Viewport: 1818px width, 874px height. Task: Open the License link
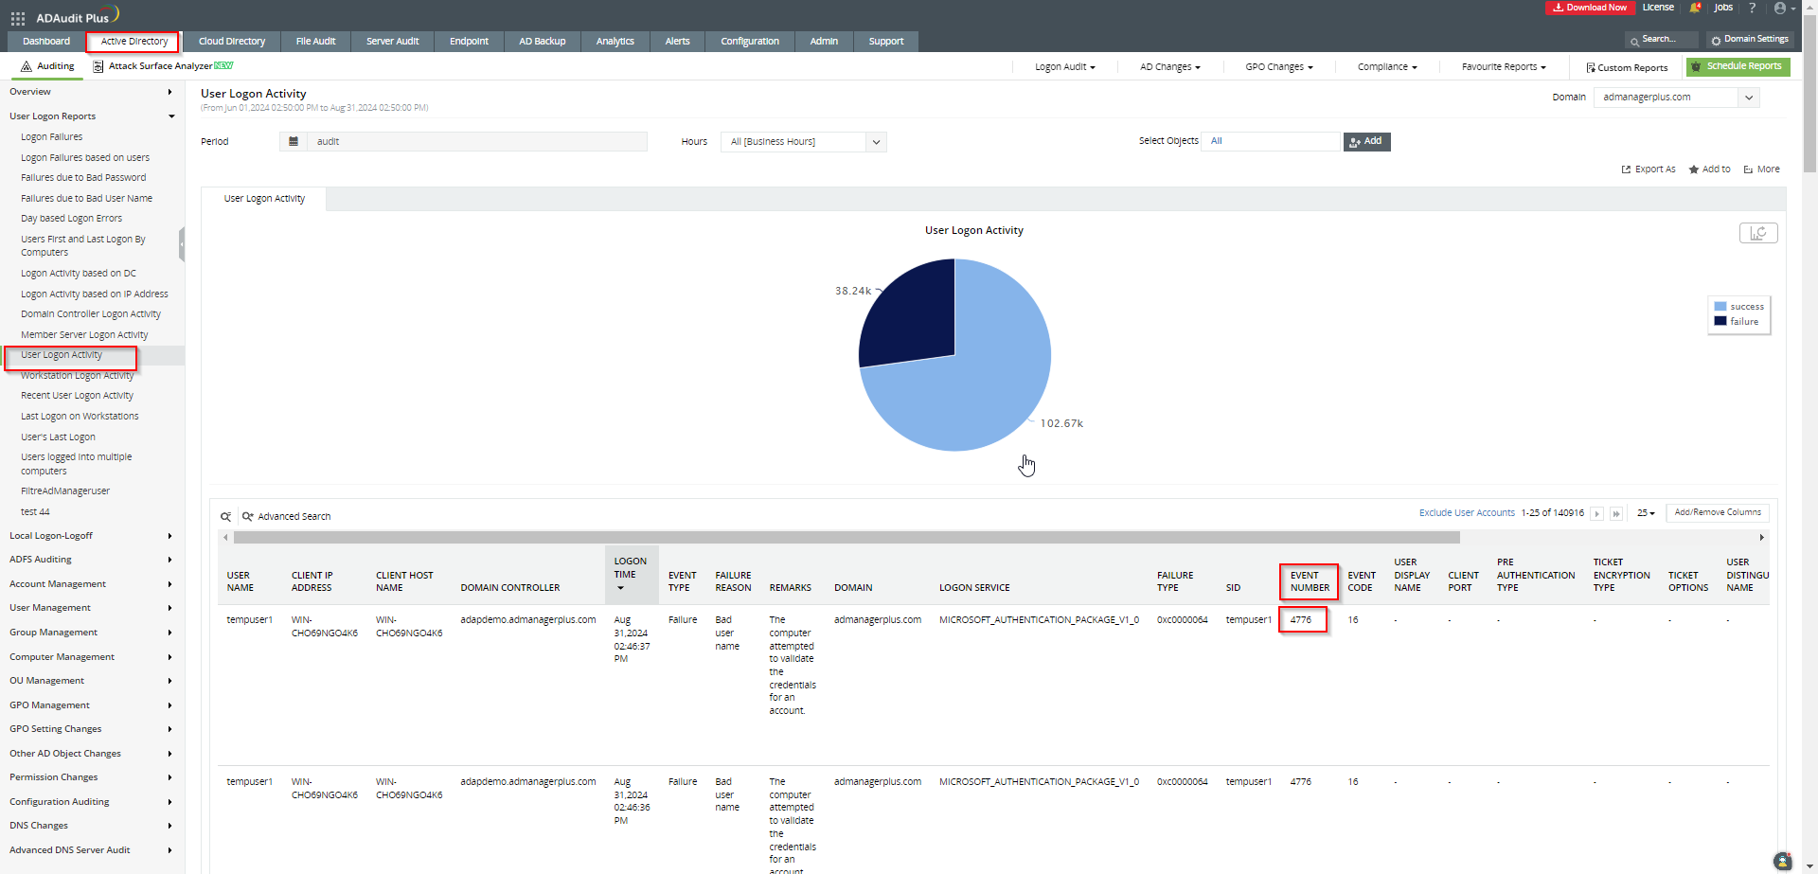pos(1658,8)
